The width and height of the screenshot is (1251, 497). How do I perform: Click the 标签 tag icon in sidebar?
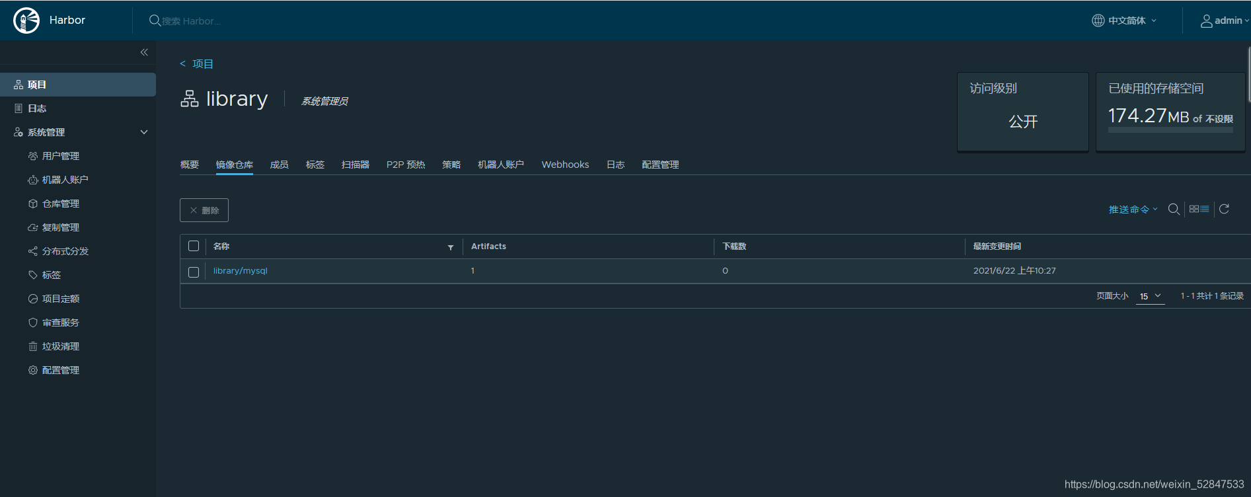pos(33,275)
